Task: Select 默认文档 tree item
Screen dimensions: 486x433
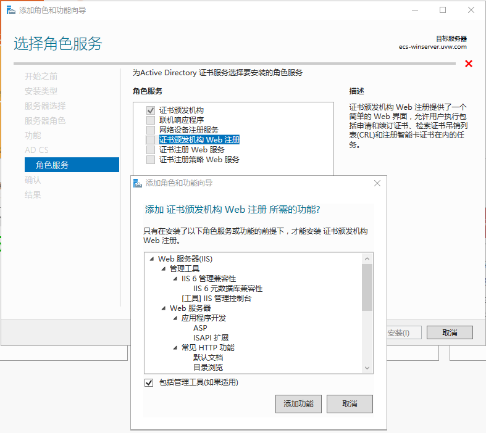Action: coord(208,358)
